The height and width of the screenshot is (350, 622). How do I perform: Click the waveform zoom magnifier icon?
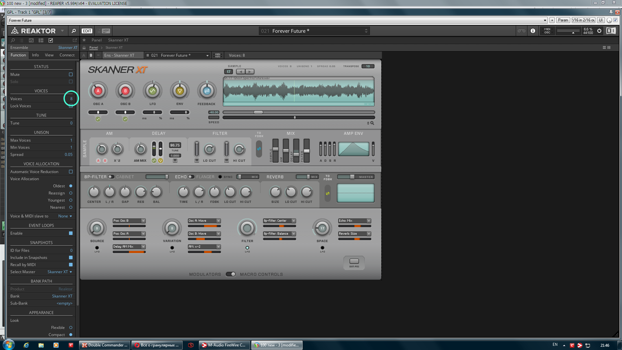[x=372, y=123]
